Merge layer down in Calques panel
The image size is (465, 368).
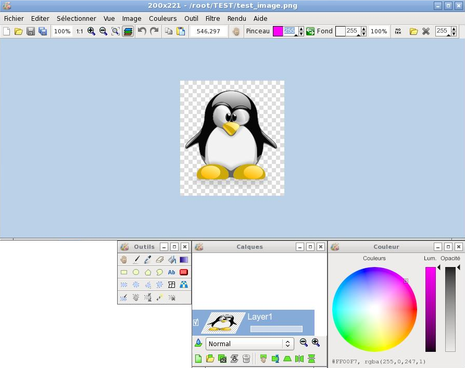[x=234, y=359]
